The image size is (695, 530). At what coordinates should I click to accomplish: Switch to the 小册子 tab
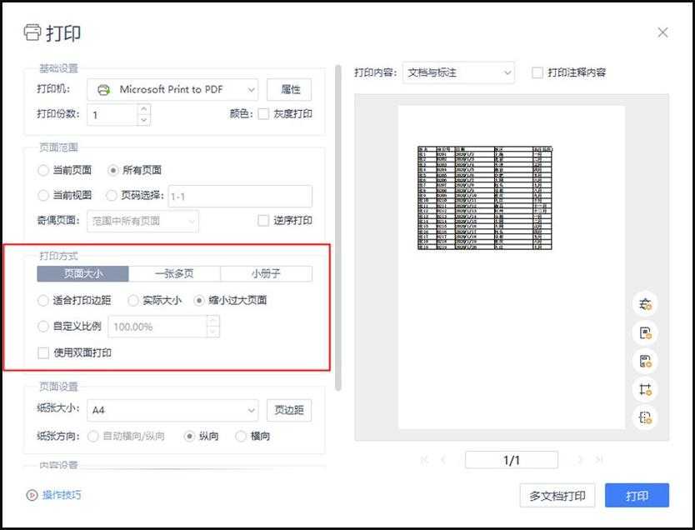click(266, 273)
